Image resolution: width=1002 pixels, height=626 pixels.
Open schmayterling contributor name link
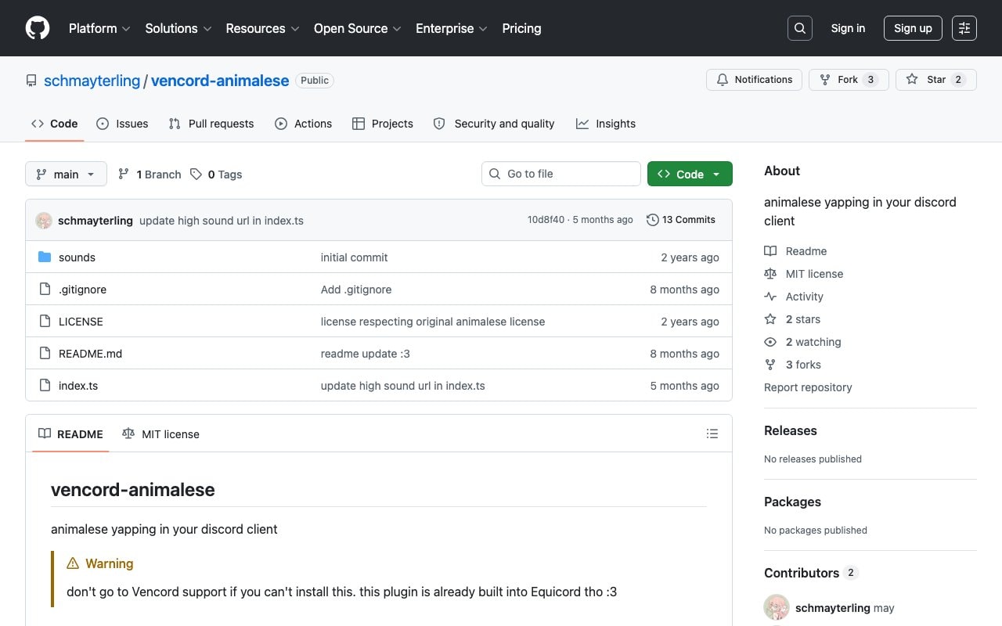(x=832, y=608)
